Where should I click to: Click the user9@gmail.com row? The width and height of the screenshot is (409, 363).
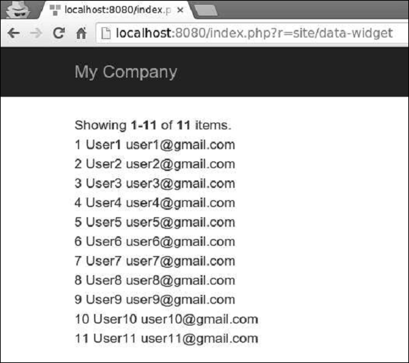(x=180, y=300)
